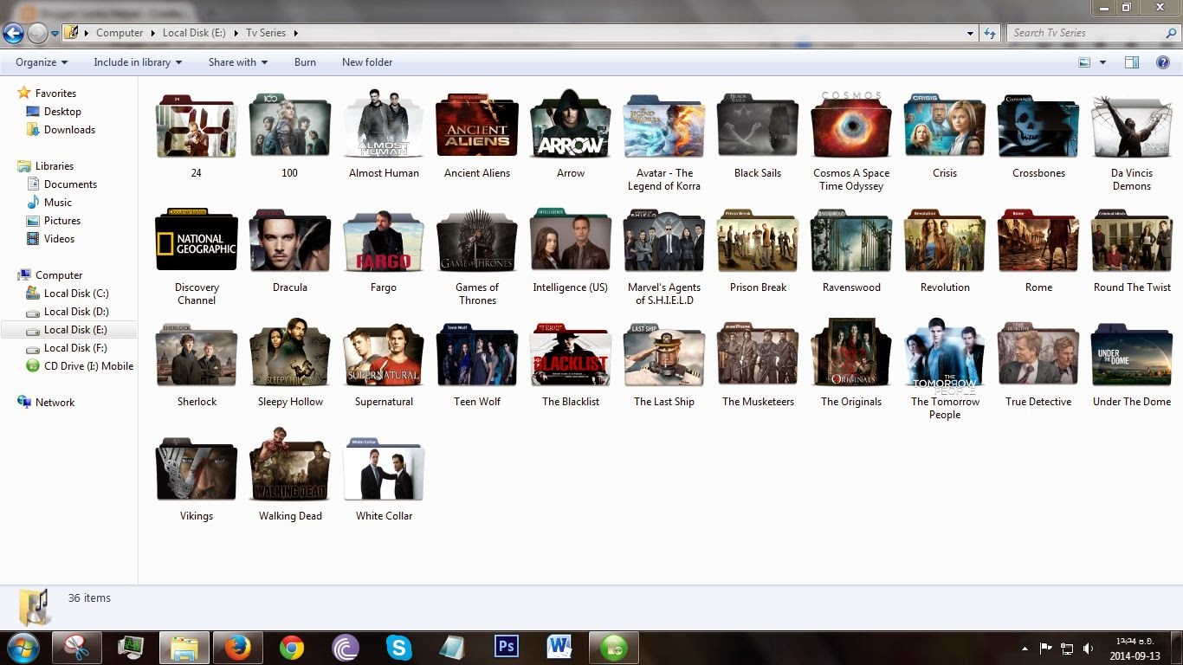Go to Local Disk (E:) in the breadcrumb
This screenshot has height=665, width=1183.
(x=194, y=33)
